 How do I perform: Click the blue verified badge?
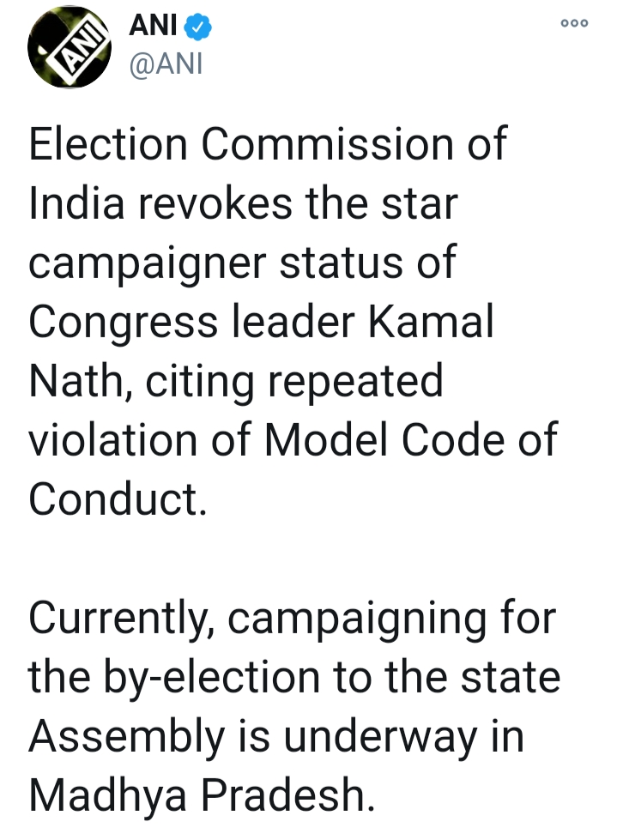pos(197,27)
